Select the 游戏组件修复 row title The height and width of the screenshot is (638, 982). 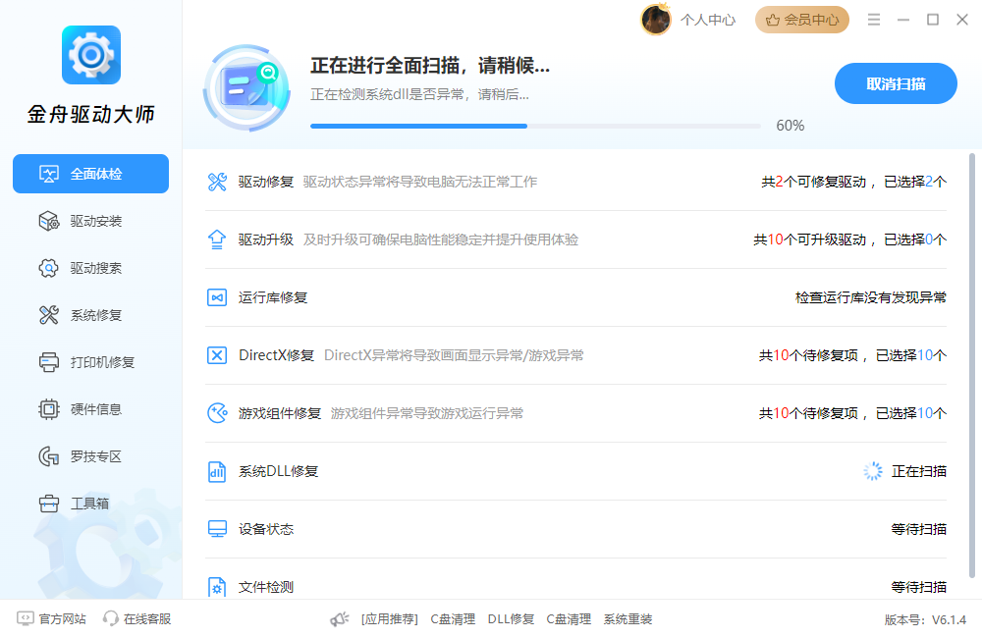tap(279, 413)
